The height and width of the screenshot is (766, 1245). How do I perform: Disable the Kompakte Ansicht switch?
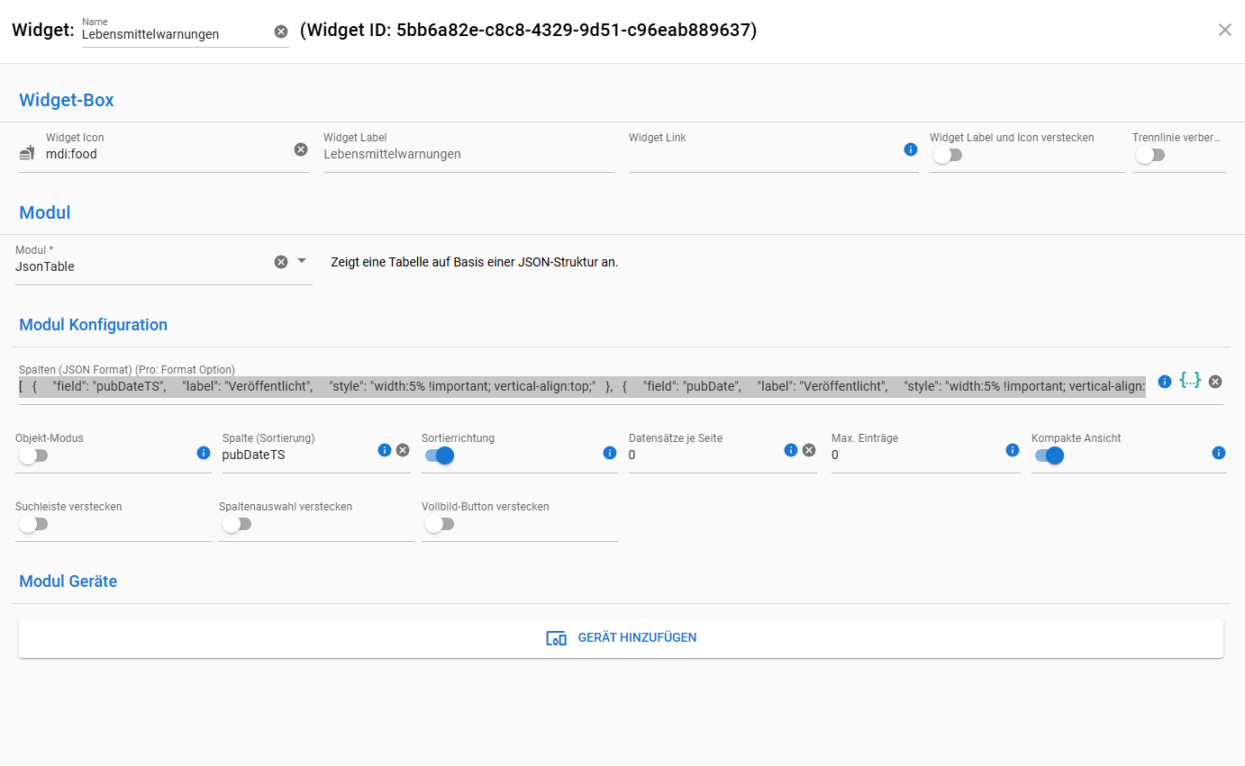pos(1050,455)
